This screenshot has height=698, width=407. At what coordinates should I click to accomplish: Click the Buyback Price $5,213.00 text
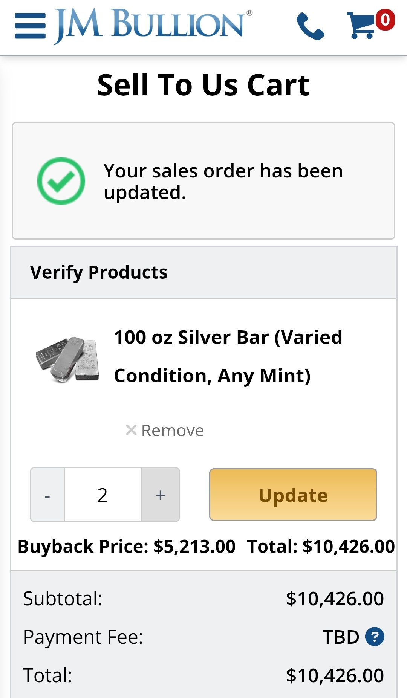tap(127, 547)
